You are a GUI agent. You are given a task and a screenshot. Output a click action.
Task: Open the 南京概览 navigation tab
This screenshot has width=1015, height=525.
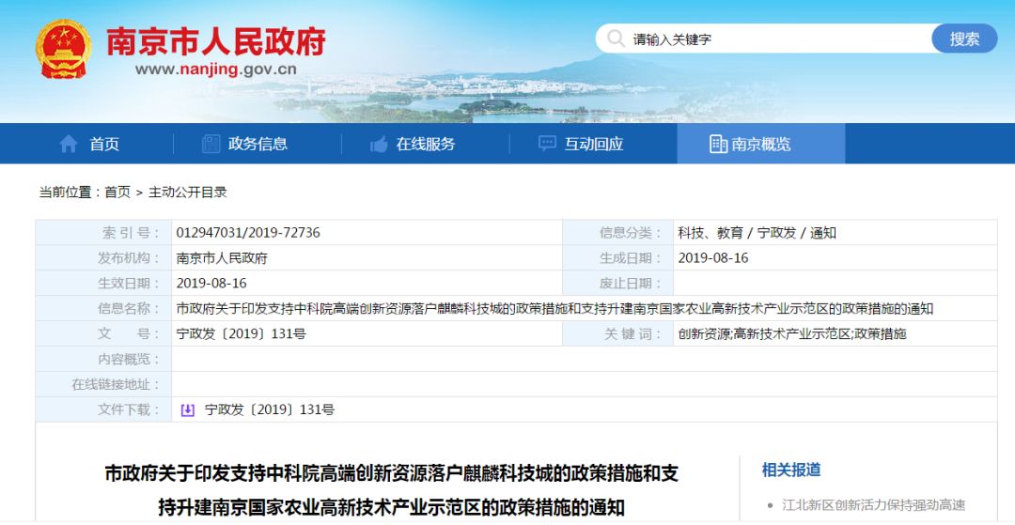tap(761, 144)
